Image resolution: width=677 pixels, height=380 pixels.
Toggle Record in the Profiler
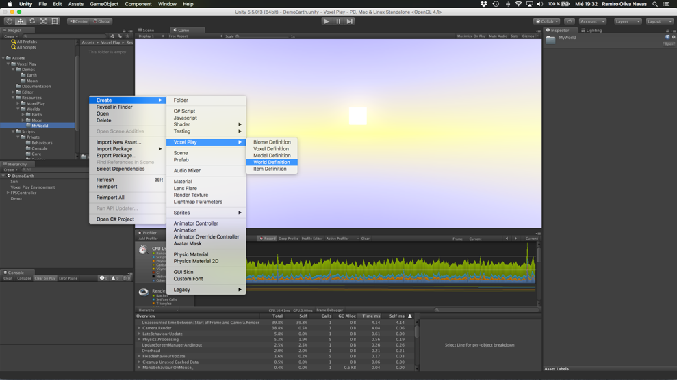[268, 239]
